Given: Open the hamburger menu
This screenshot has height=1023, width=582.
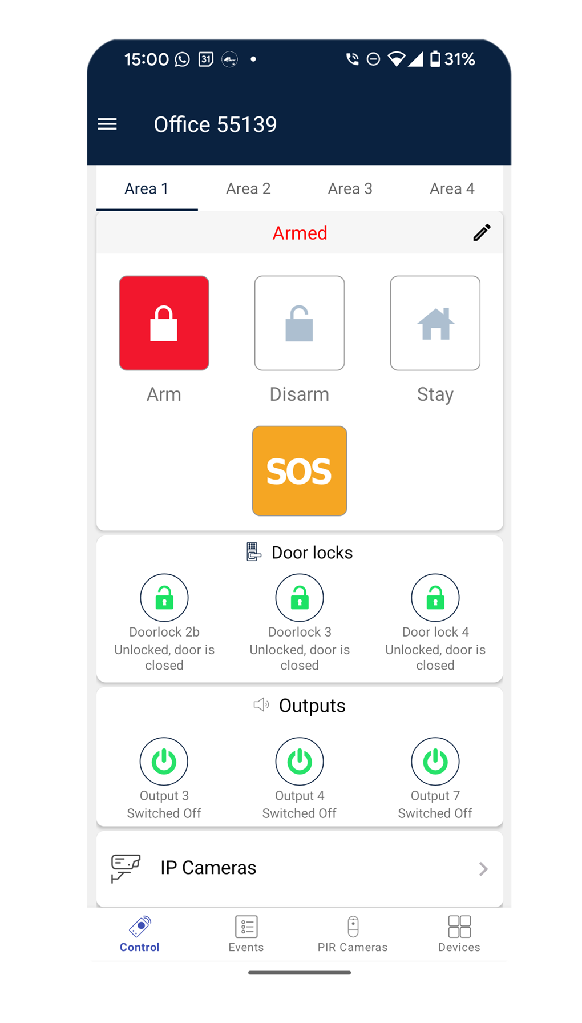Looking at the screenshot, I should (x=107, y=124).
